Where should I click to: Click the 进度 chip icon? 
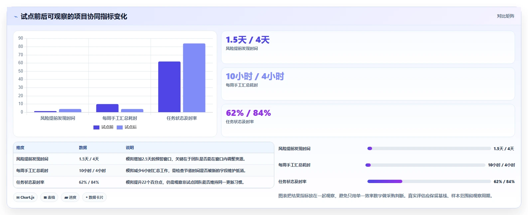(66, 197)
